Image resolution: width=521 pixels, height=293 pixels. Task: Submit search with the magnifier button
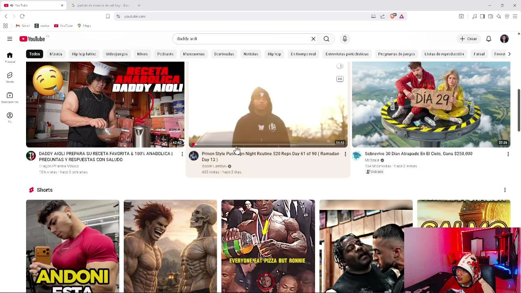click(x=326, y=39)
